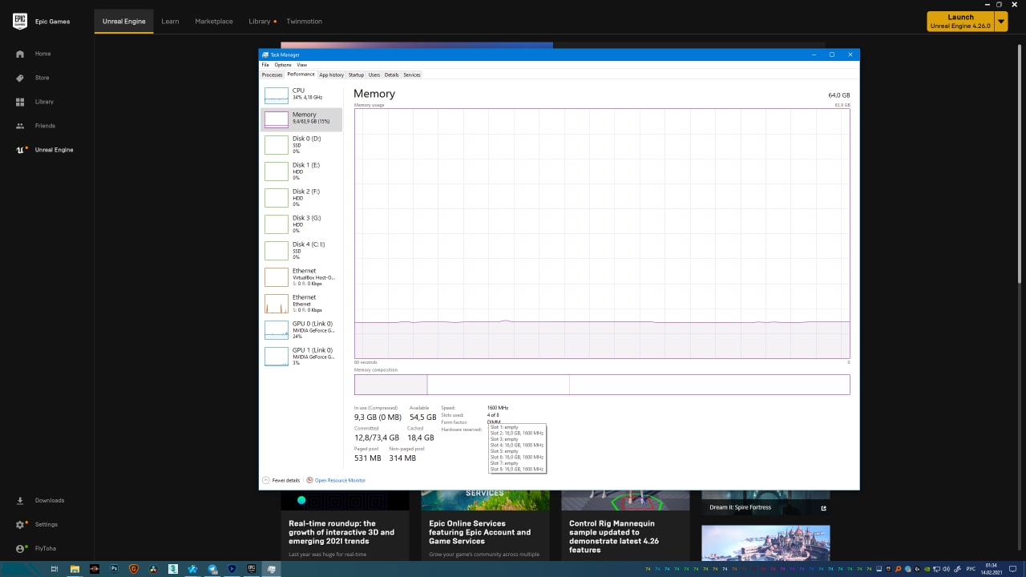Switch to the Startup tab

(x=356, y=75)
